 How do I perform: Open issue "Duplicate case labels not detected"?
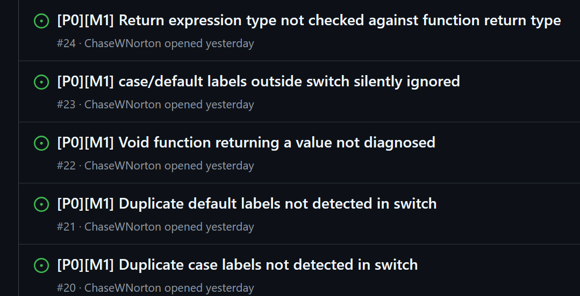tap(237, 265)
